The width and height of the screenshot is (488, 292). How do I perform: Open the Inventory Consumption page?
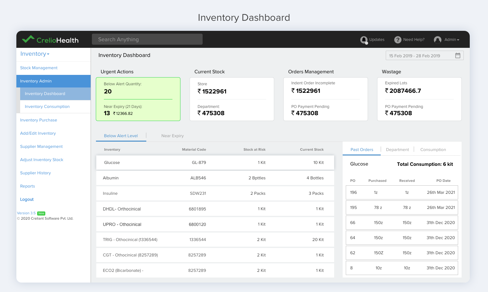[47, 106]
